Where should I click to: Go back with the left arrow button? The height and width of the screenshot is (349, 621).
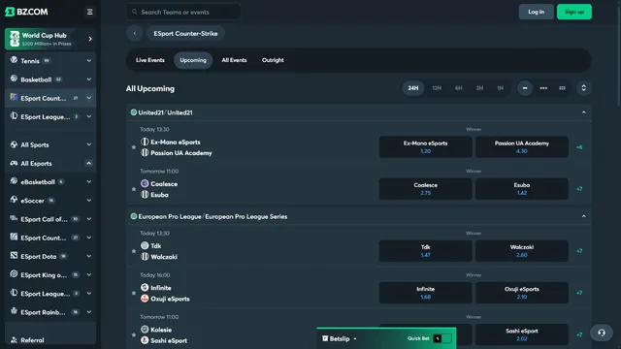click(x=135, y=34)
